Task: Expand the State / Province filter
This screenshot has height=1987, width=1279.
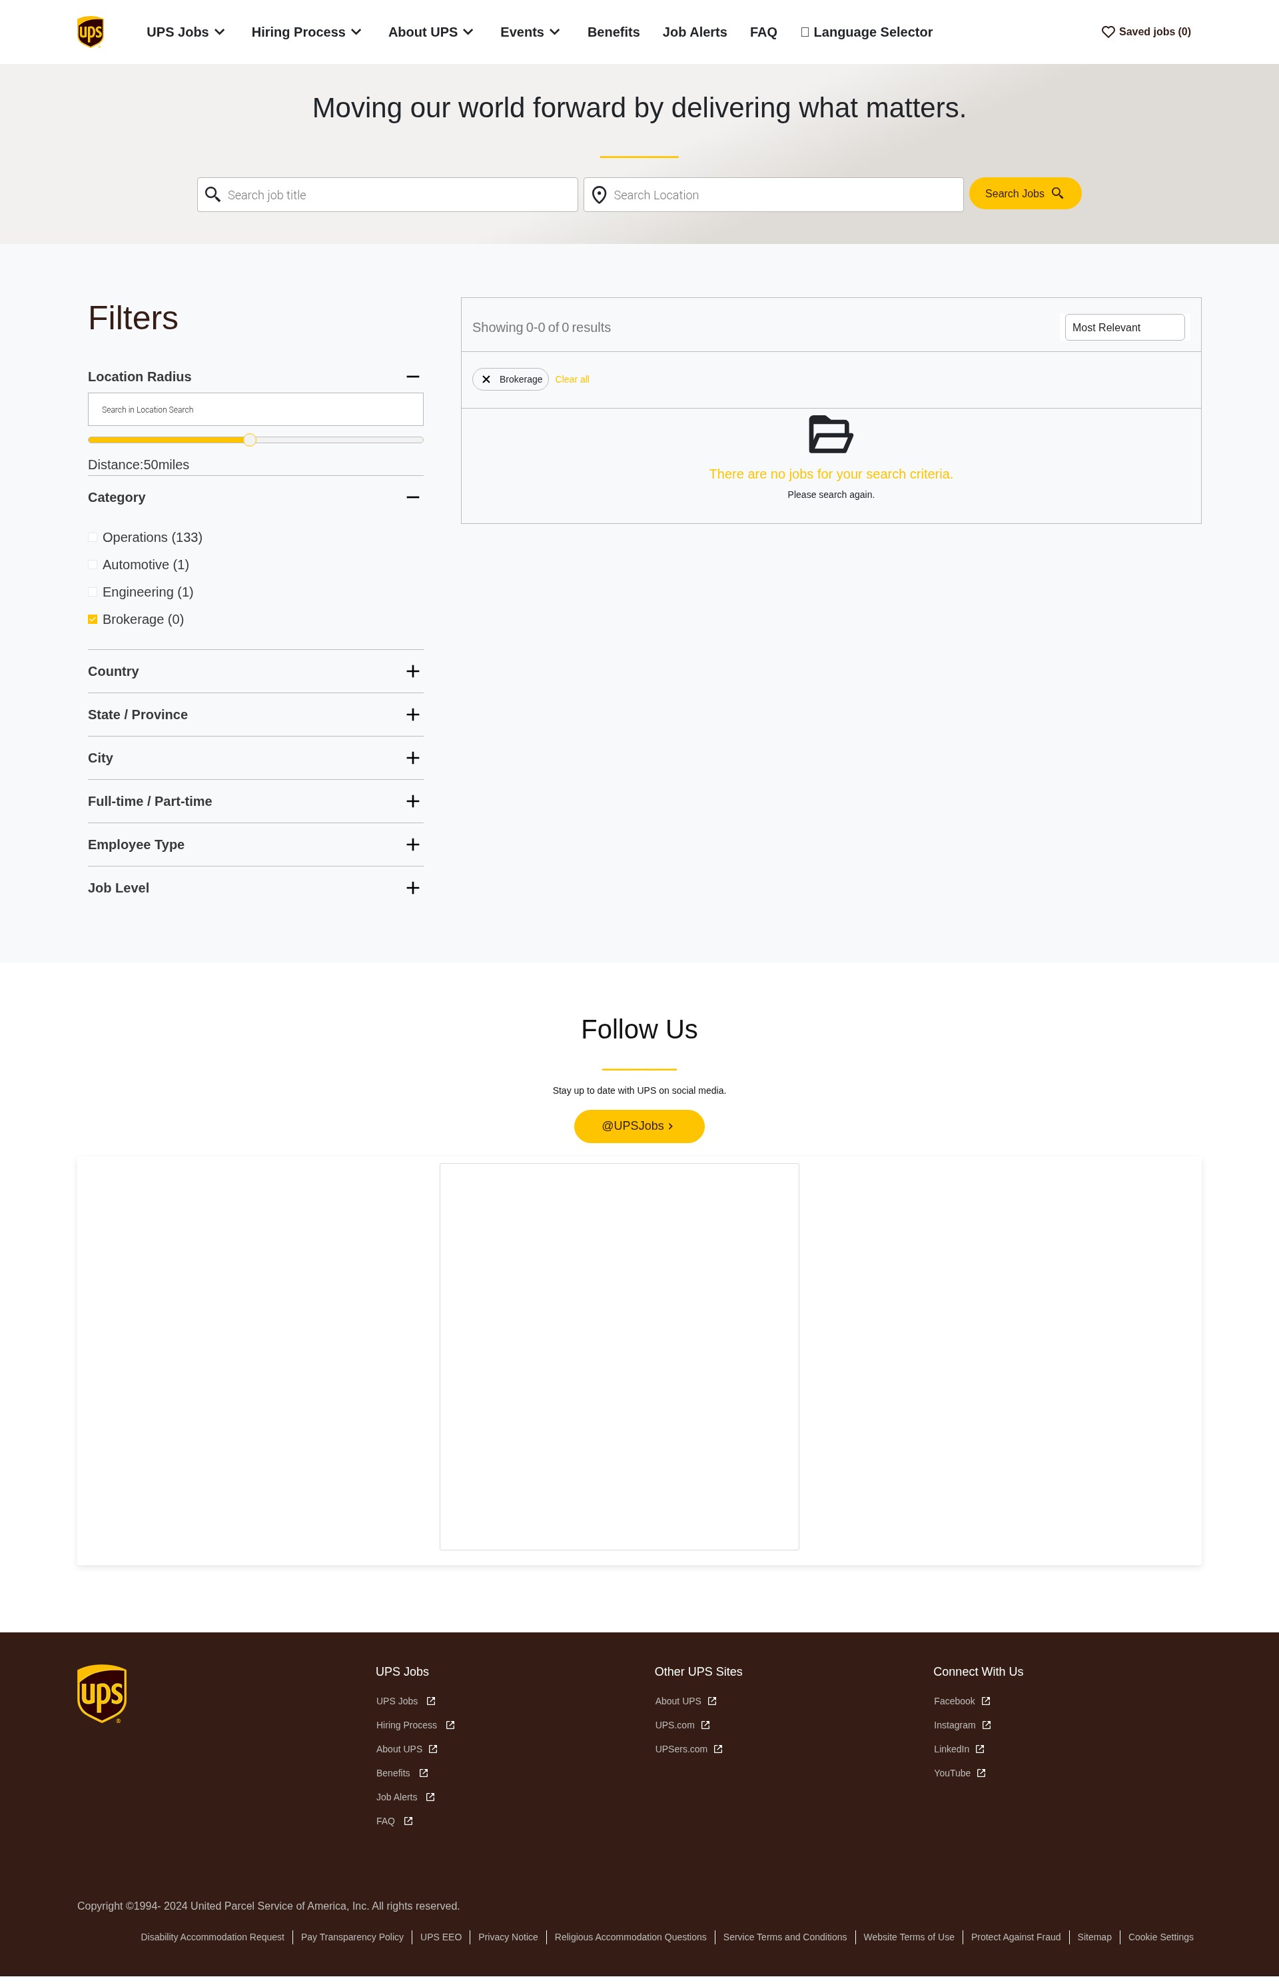Action: tap(413, 715)
